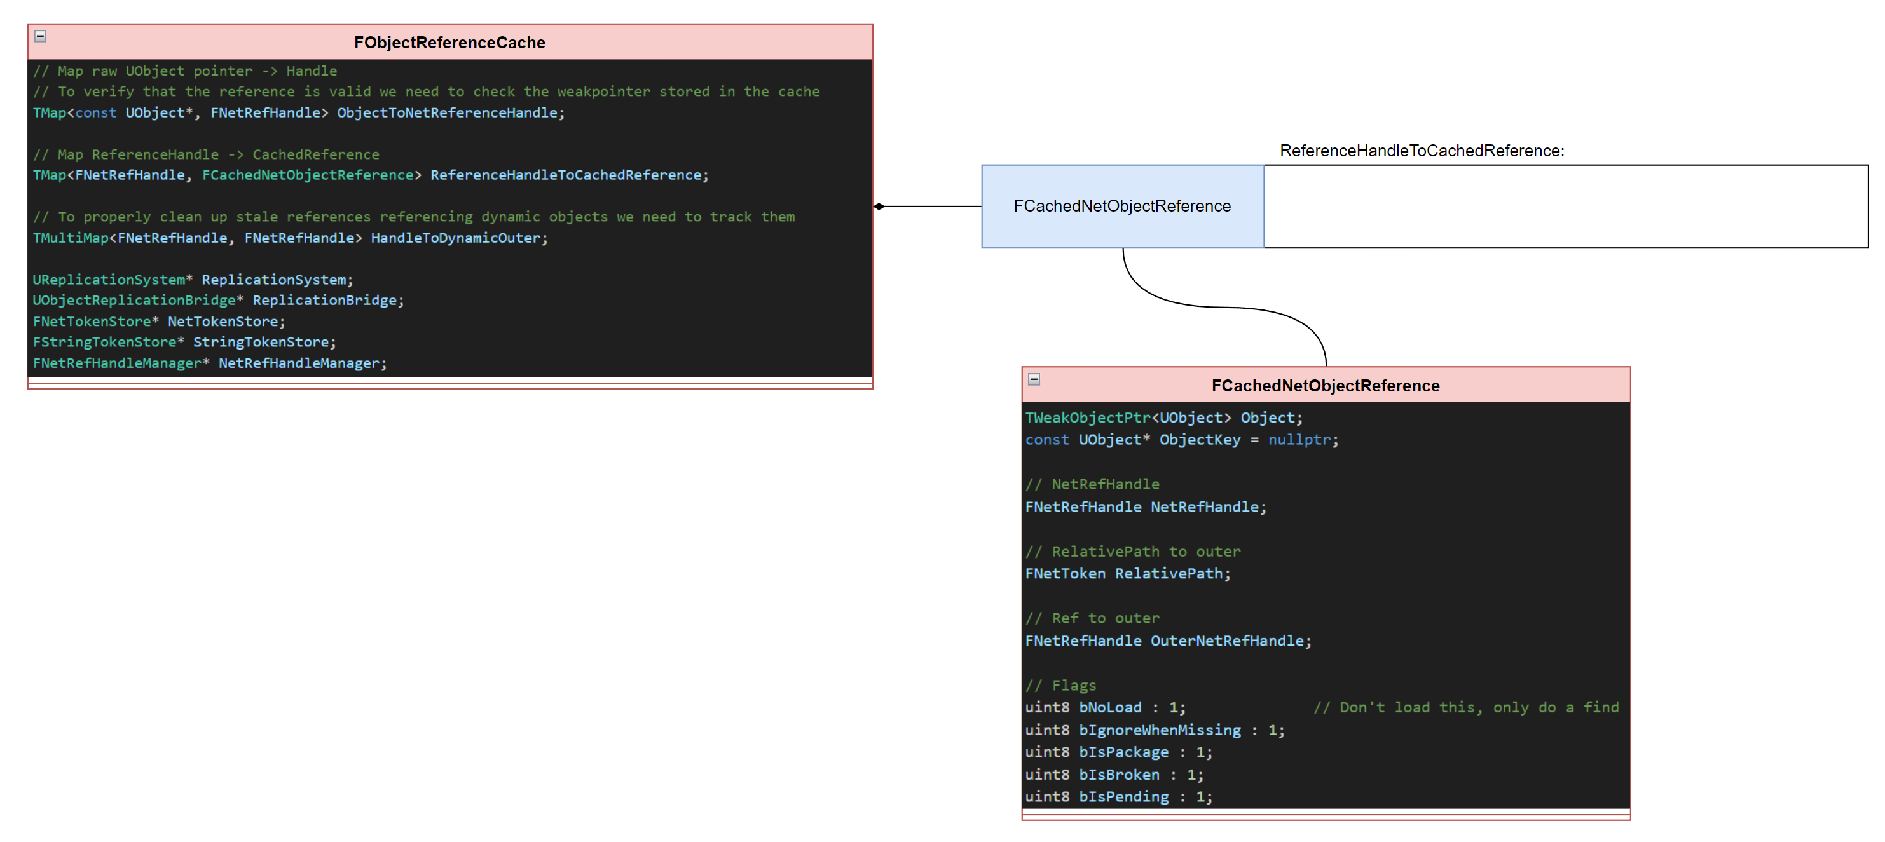The image size is (1885, 842).
Task: Click the blue FCachedNetObjectReference box
Action: tap(1121, 207)
